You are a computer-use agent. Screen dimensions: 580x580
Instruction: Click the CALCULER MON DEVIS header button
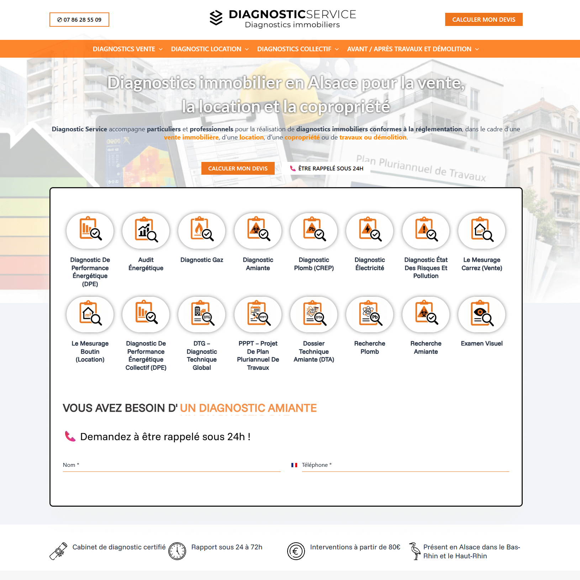click(x=483, y=20)
